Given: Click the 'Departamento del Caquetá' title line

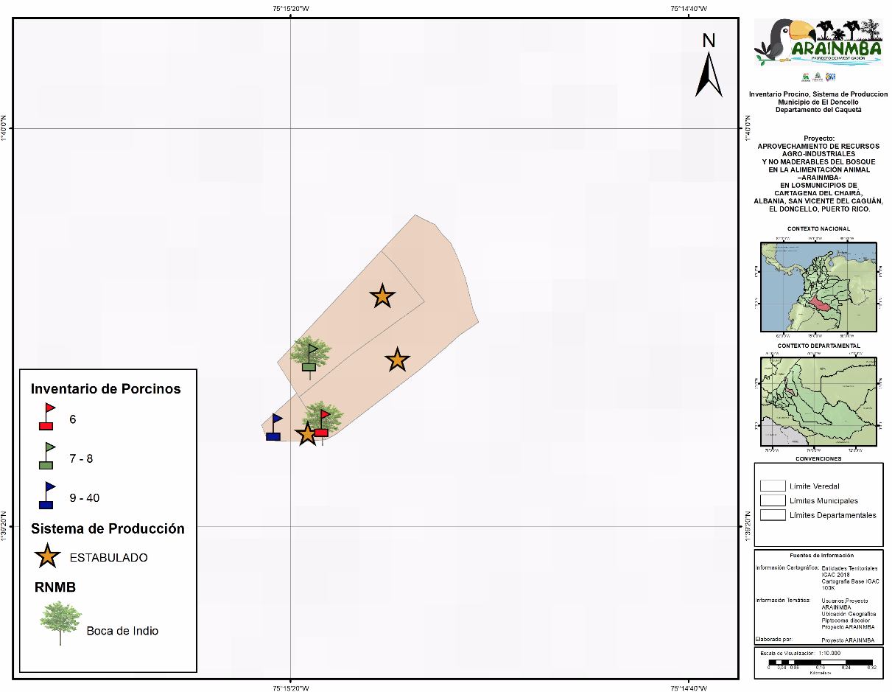Looking at the screenshot, I should coord(818,110).
